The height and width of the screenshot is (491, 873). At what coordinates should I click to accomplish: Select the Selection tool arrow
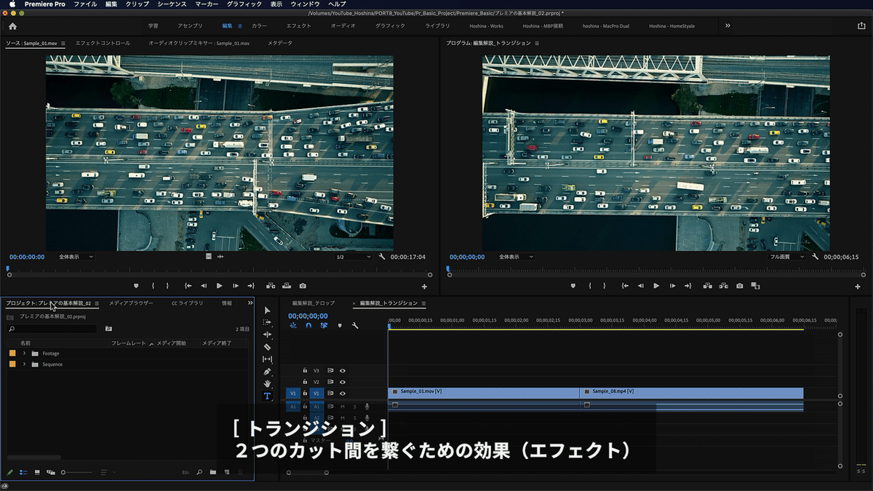click(x=267, y=311)
